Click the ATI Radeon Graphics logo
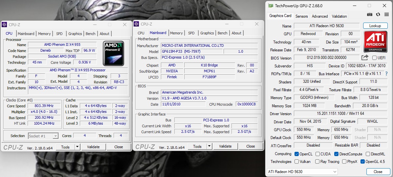The image size is (393, 177). click(x=375, y=42)
